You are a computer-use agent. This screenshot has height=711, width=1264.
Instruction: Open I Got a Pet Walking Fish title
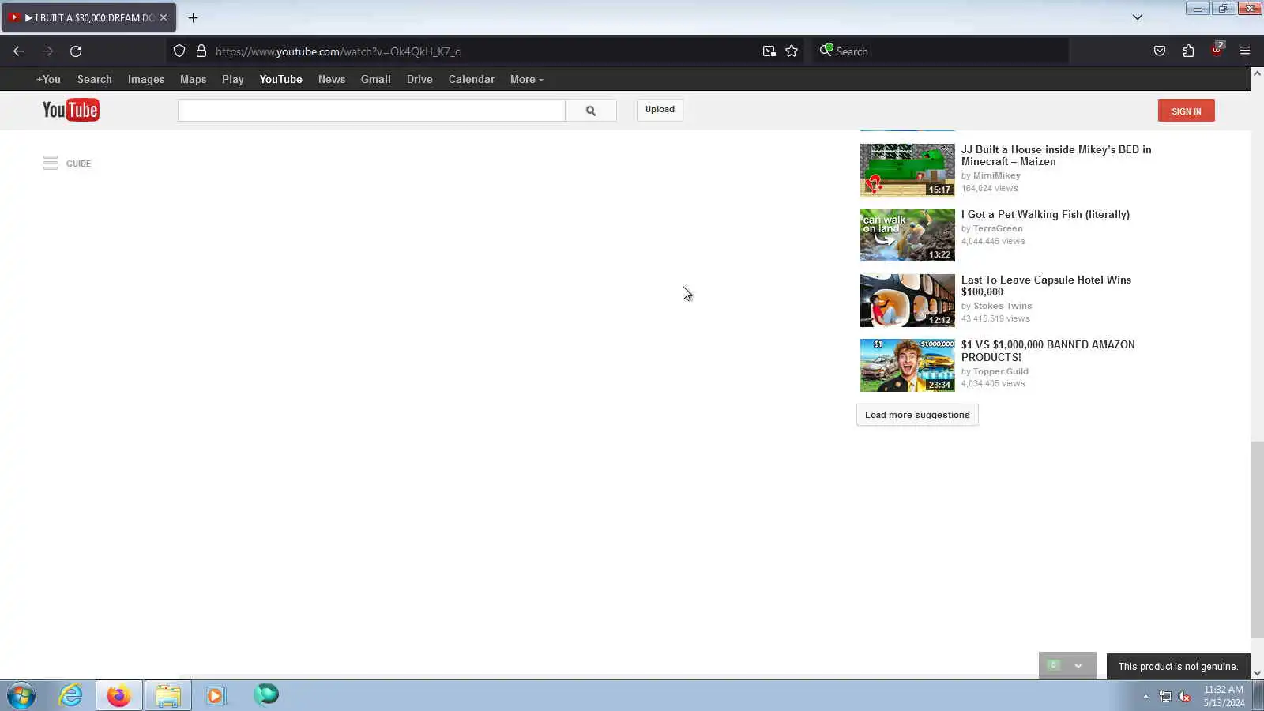point(1045,214)
